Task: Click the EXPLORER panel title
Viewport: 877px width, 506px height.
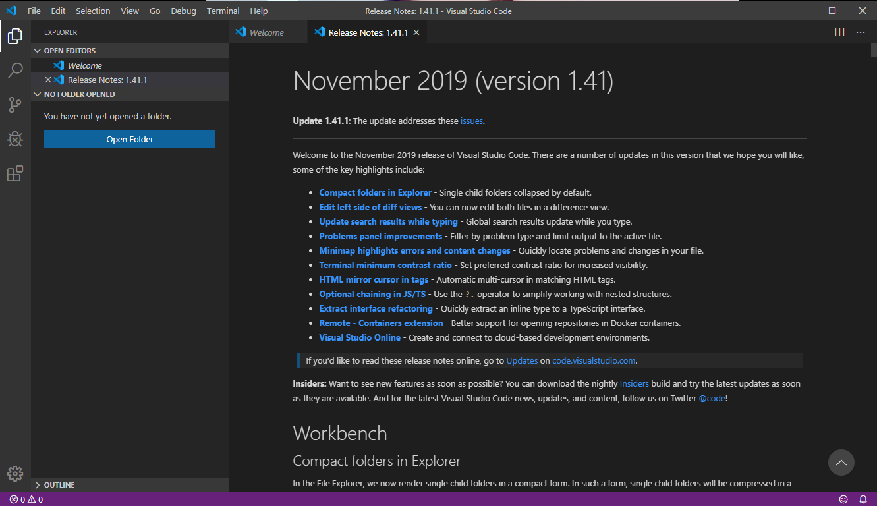Action: pyautogui.click(x=61, y=32)
